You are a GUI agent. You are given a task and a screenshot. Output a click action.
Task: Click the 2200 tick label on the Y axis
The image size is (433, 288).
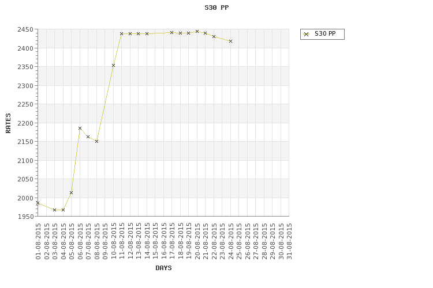point(25,123)
